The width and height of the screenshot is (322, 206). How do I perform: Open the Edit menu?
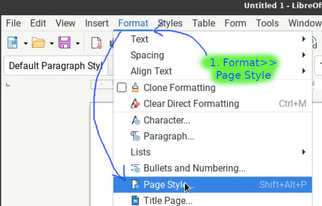click(38, 23)
